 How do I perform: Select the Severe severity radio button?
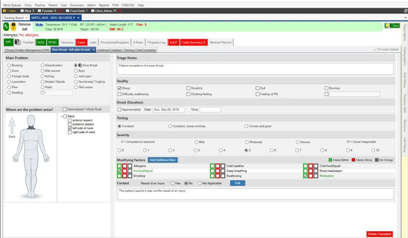298,142
